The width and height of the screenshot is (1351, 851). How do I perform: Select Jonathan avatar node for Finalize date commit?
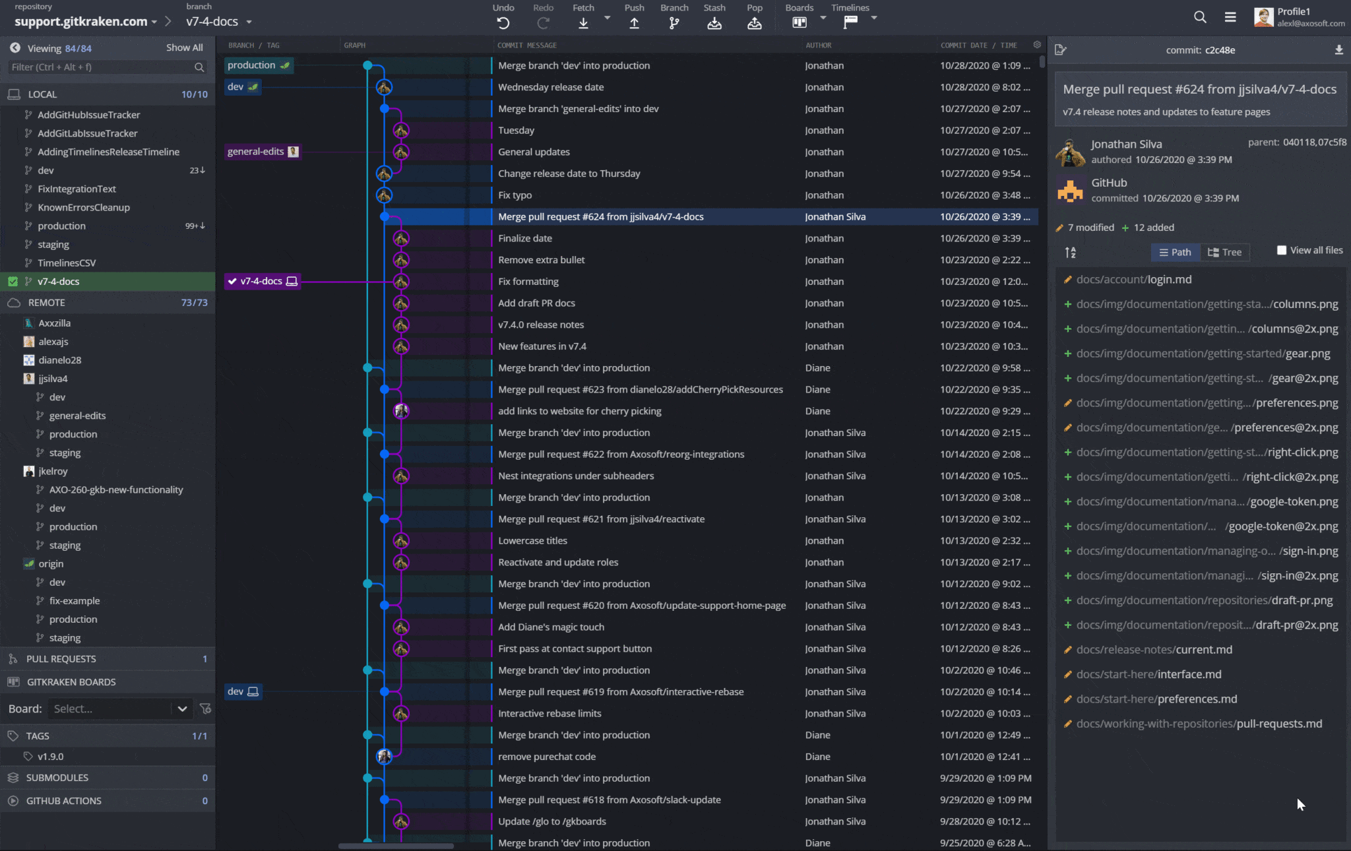point(401,238)
